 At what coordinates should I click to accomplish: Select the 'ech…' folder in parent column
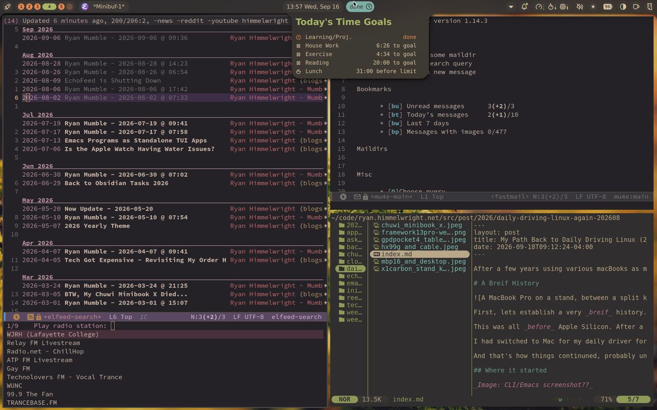click(350, 276)
